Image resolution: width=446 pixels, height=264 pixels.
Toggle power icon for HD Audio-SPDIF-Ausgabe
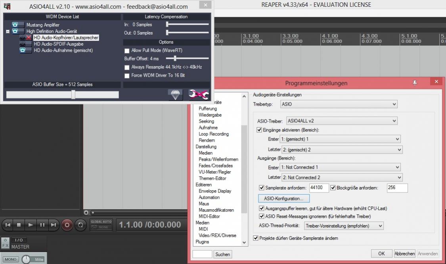click(23, 44)
